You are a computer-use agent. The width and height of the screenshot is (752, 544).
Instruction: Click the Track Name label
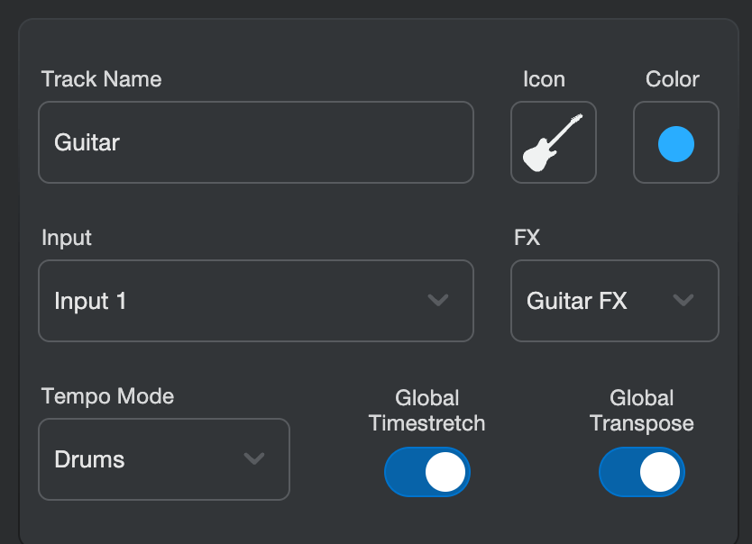point(101,79)
